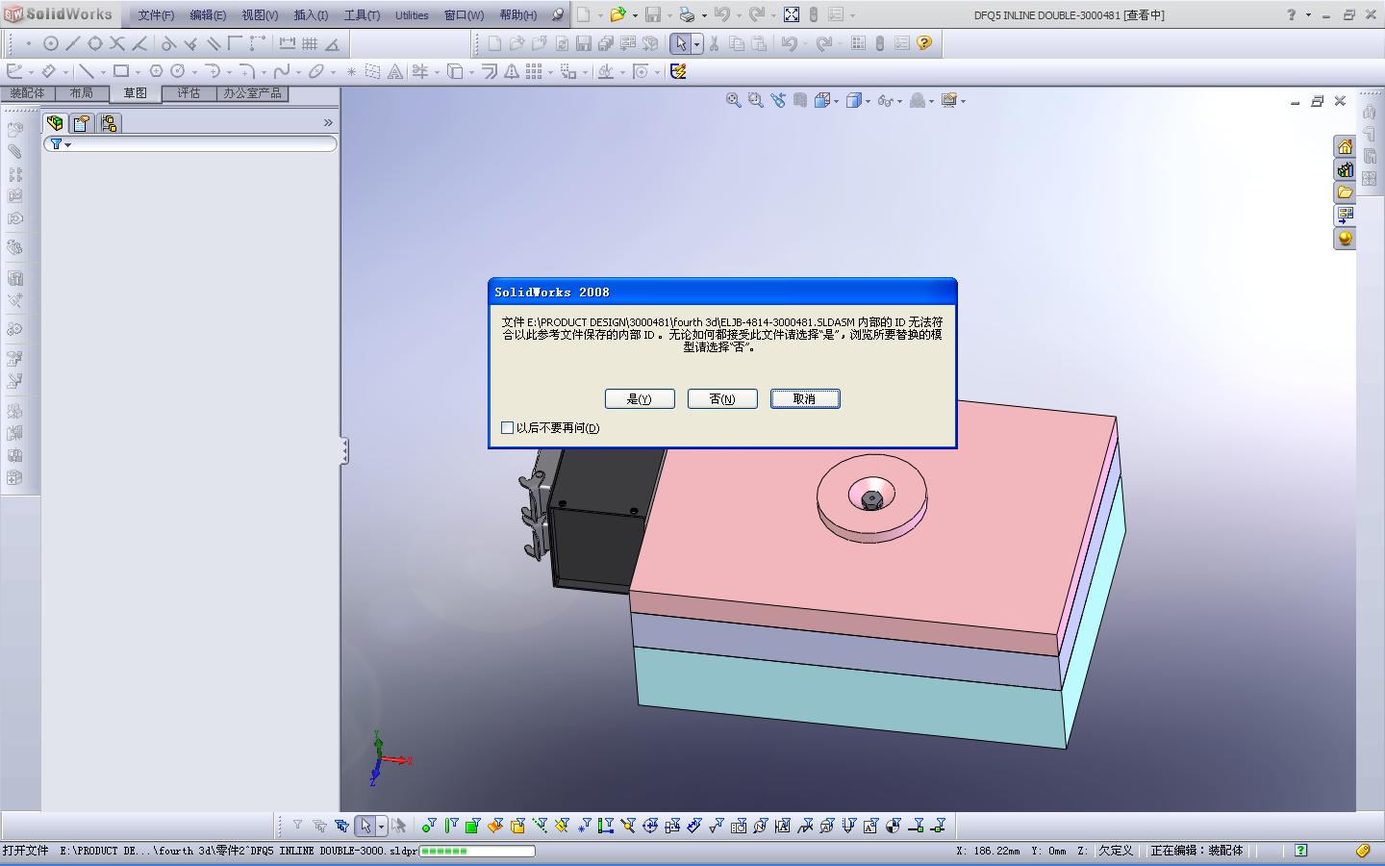The image size is (1385, 866).
Task: Select the Spline sketch tool
Action: tap(282, 71)
